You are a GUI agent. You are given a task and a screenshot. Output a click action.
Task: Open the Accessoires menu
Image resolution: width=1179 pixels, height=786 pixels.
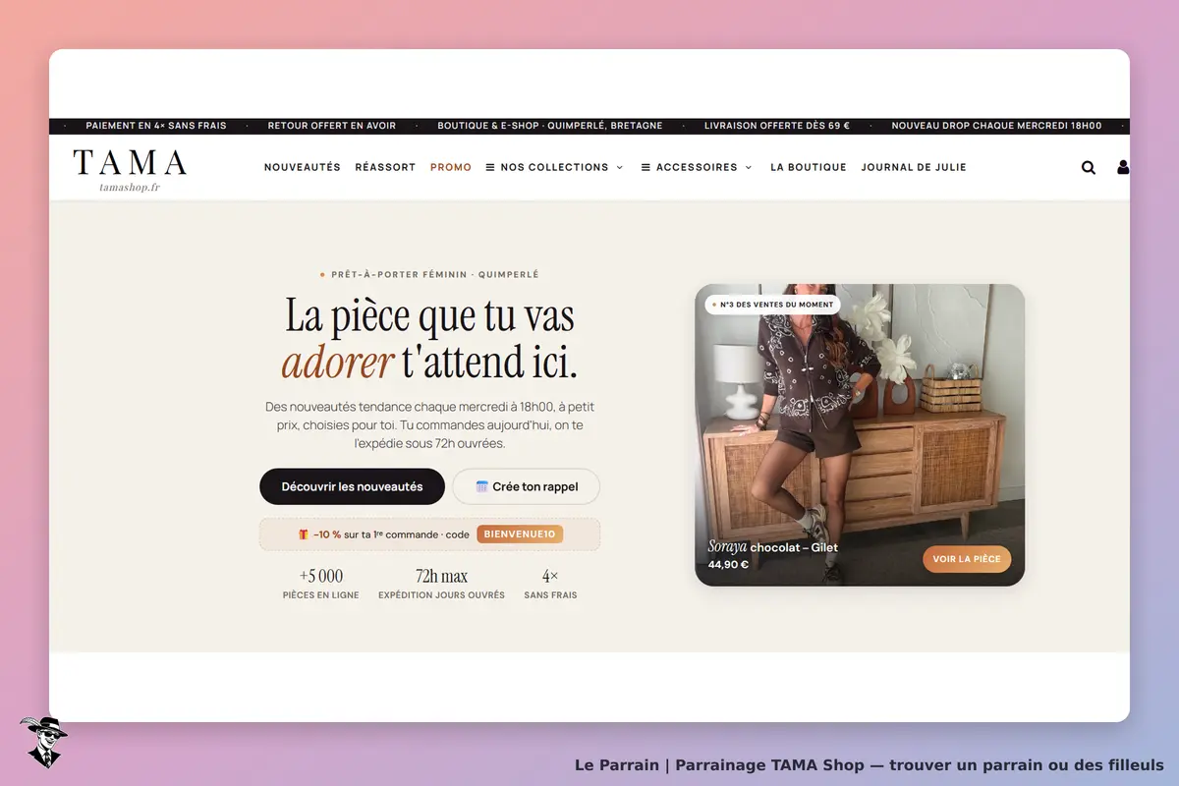pyautogui.click(x=697, y=167)
